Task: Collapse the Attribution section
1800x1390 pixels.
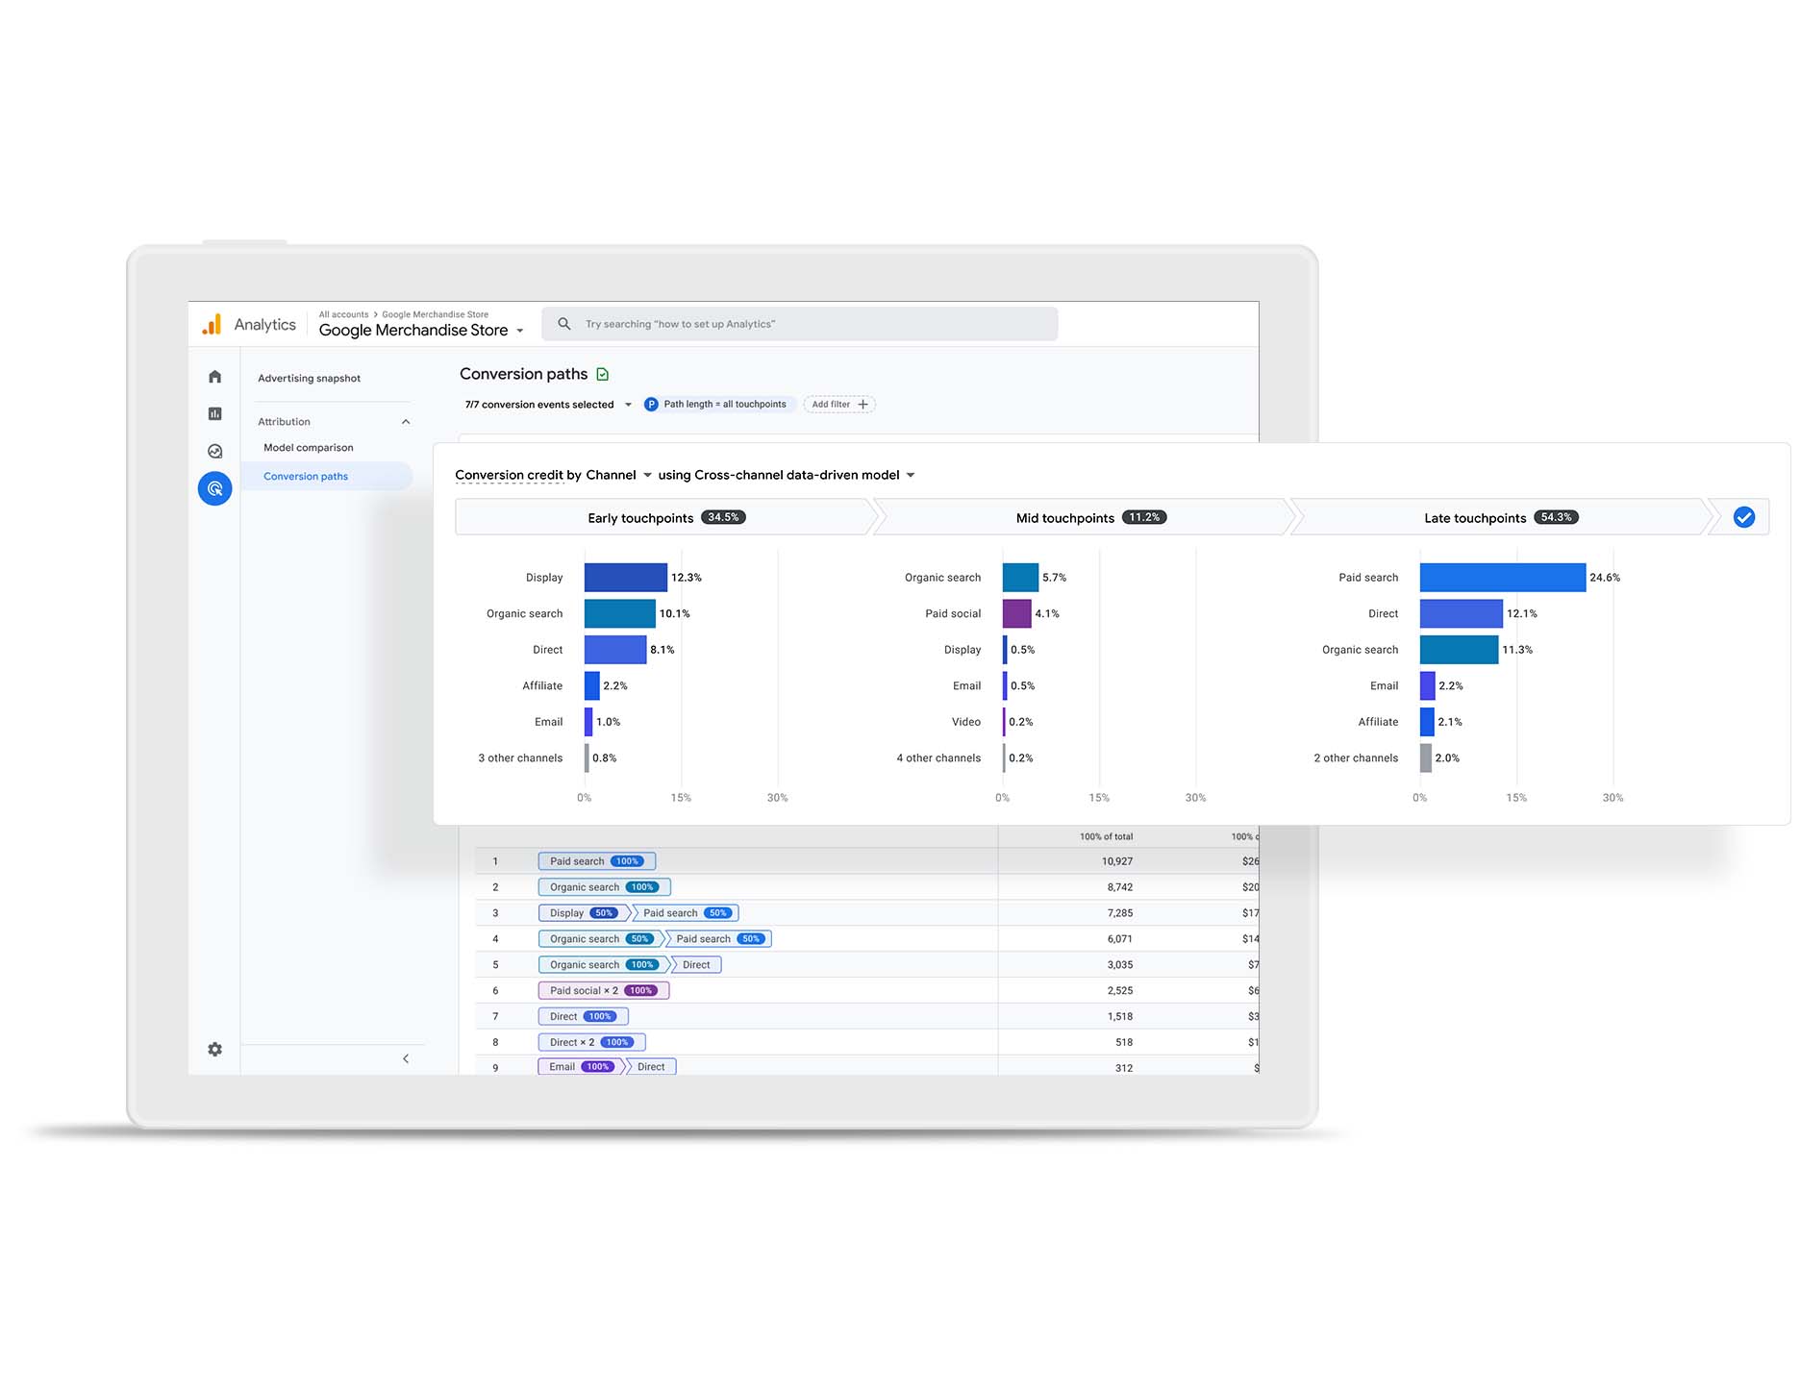Action: [406, 421]
